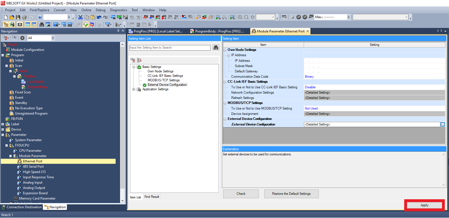The height and width of the screenshot is (218, 449).
Task: Collapse the FX5UCPU parameter node
Action: click(x=7, y=145)
